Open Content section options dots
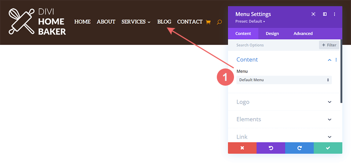This screenshot has width=351, height=164. [336, 60]
